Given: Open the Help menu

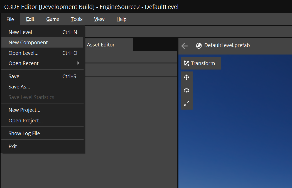Looking at the screenshot, I should coord(121,19).
